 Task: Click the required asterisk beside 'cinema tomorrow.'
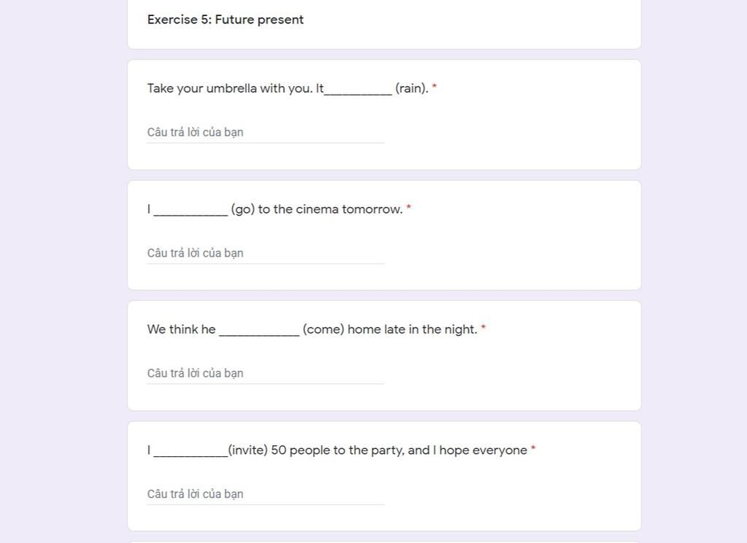(x=409, y=208)
